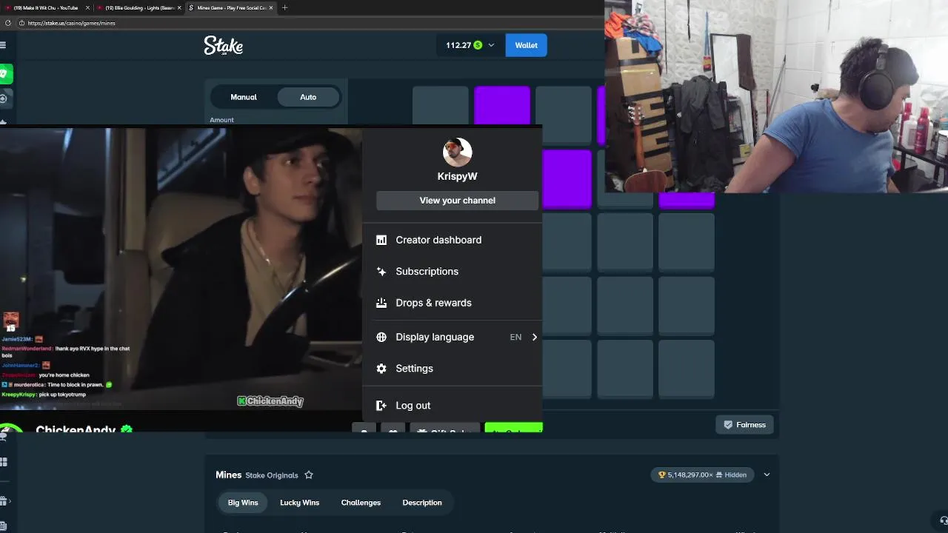Switch betting mode to Manual
Viewport: 948px width, 533px height.
(x=244, y=97)
